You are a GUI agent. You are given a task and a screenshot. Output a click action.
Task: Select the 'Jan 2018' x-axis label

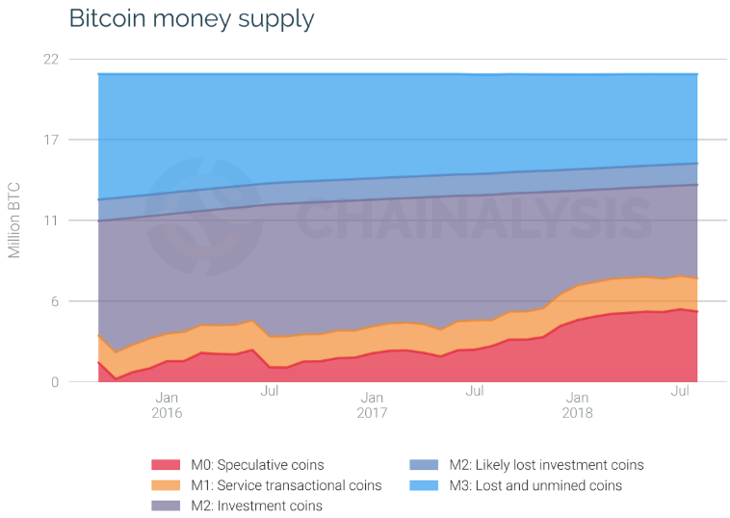tap(577, 403)
